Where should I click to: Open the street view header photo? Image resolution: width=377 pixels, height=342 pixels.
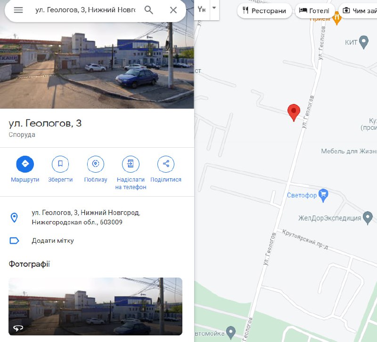(x=97, y=65)
